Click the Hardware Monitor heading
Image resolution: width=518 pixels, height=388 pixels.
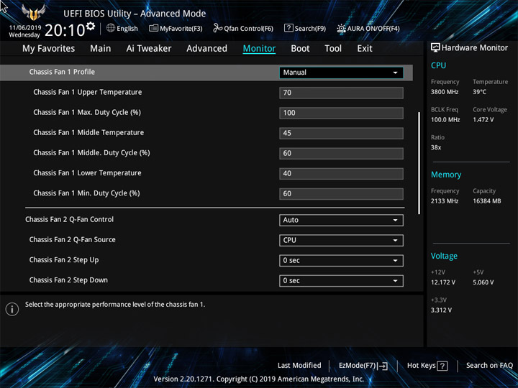pyautogui.click(x=469, y=48)
